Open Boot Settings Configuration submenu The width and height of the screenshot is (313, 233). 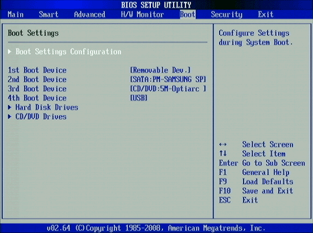(68, 52)
